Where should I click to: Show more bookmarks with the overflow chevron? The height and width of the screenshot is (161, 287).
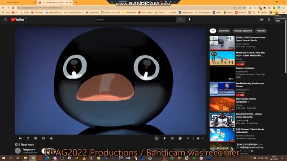coord(284,13)
